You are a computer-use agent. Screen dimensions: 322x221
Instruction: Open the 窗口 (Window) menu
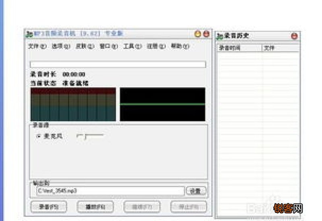109,46
